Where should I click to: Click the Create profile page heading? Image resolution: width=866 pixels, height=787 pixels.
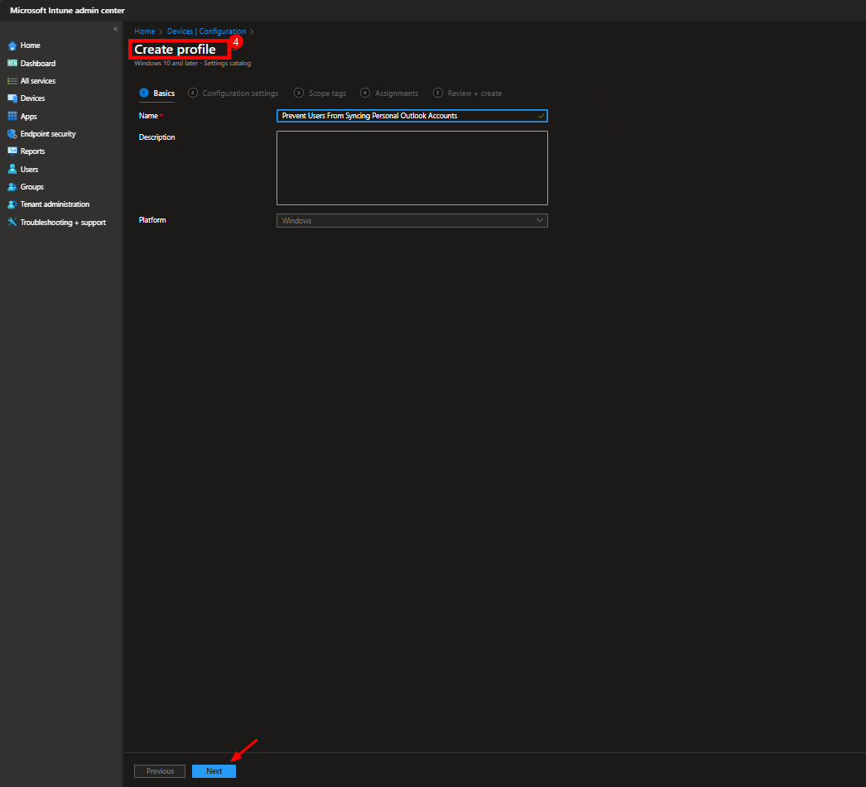[x=175, y=50]
